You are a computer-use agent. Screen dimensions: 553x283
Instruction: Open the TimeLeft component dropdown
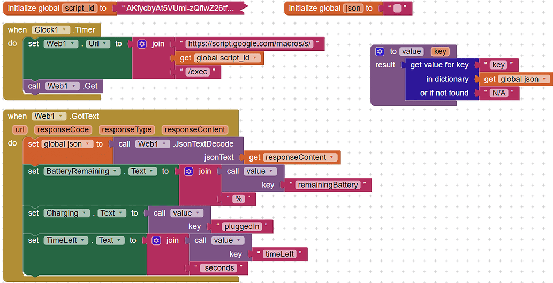[66, 240]
